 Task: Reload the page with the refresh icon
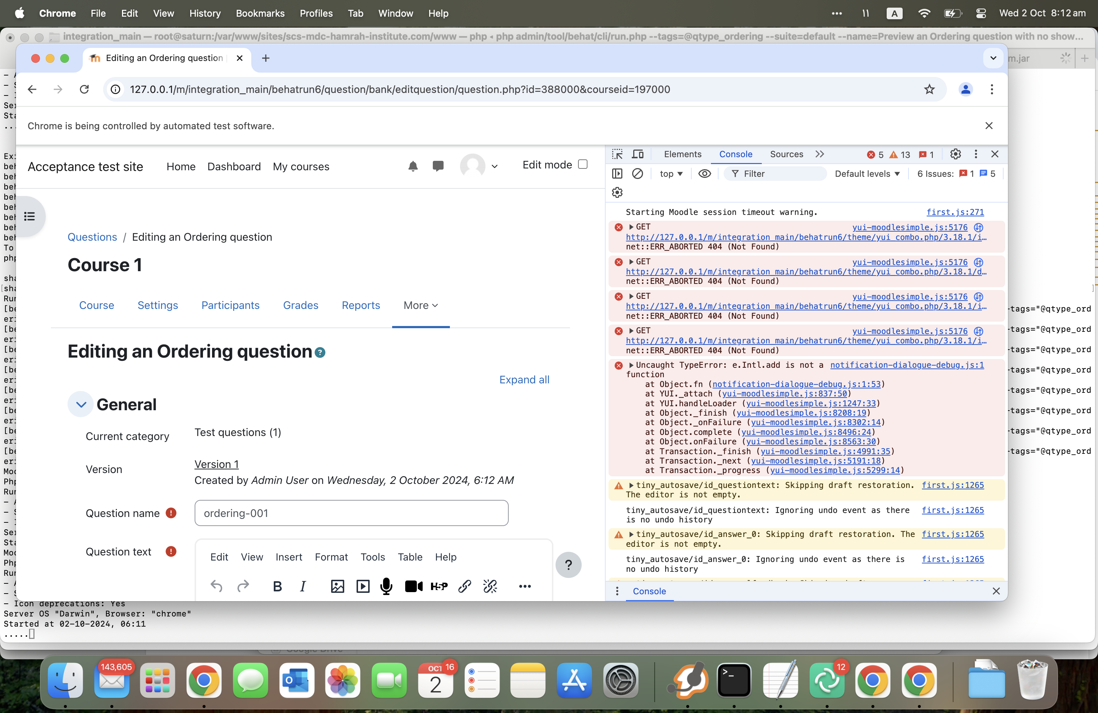click(x=84, y=89)
